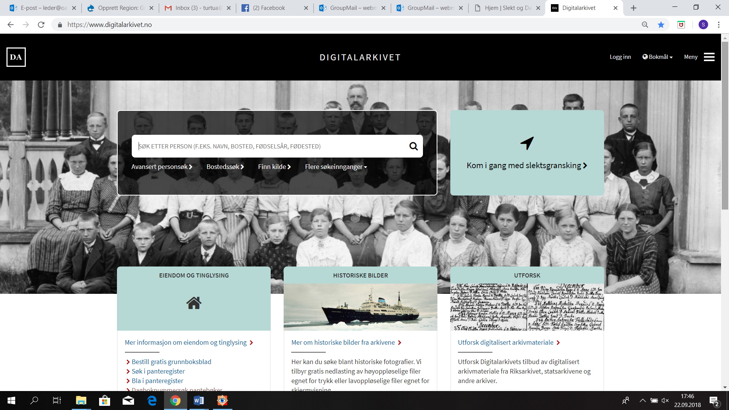Bookmark page with star icon
The height and width of the screenshot is (410, 729).
point(661,25)
